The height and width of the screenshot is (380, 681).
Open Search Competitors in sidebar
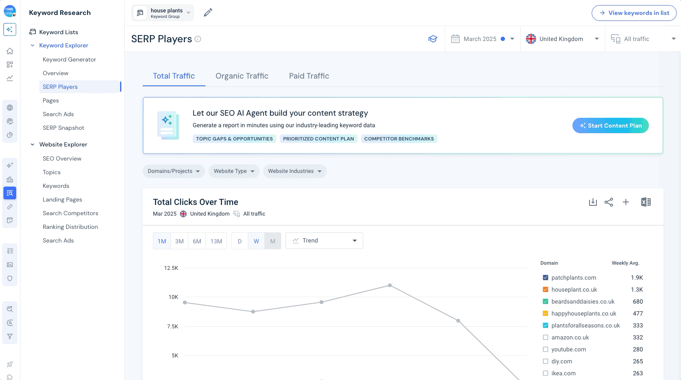(x=70, y=213)
